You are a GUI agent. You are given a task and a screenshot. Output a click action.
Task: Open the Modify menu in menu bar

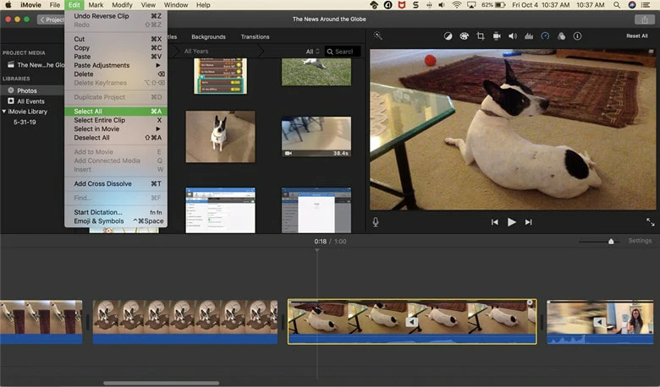pos(122,5)
